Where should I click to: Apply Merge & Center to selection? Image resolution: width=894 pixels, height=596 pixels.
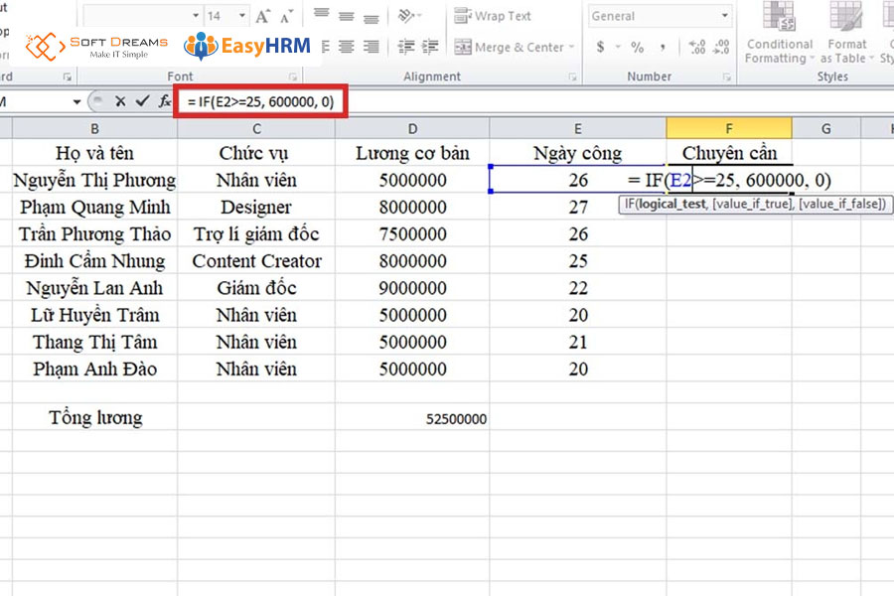click(504, 47)
